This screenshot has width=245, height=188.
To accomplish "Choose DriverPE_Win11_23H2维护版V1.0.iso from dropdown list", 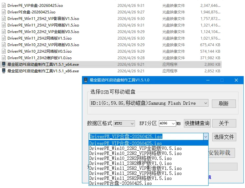I will (x=148, y=163).
